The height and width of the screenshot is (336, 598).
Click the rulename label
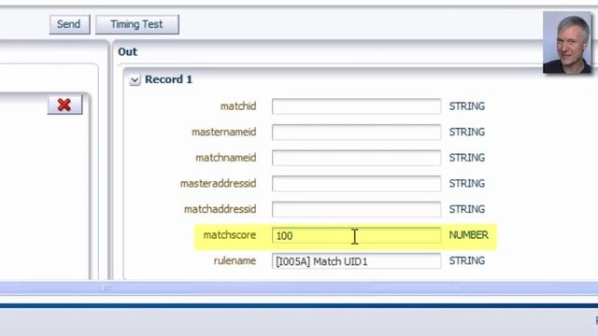235,260
